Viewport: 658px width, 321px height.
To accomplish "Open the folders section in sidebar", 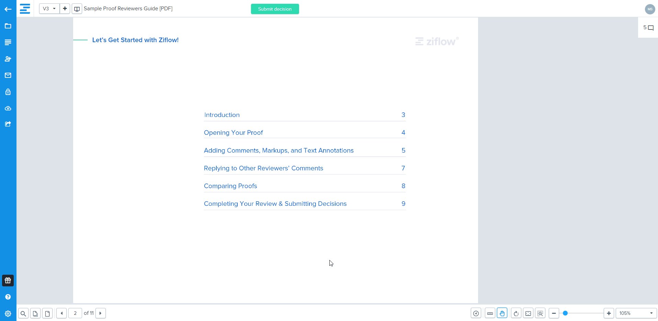I will pyautogui.click(x=8, y=26).
